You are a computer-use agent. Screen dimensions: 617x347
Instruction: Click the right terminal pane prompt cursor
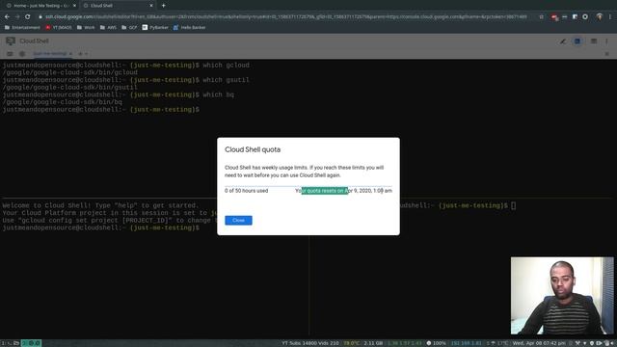tap(513, 205)
